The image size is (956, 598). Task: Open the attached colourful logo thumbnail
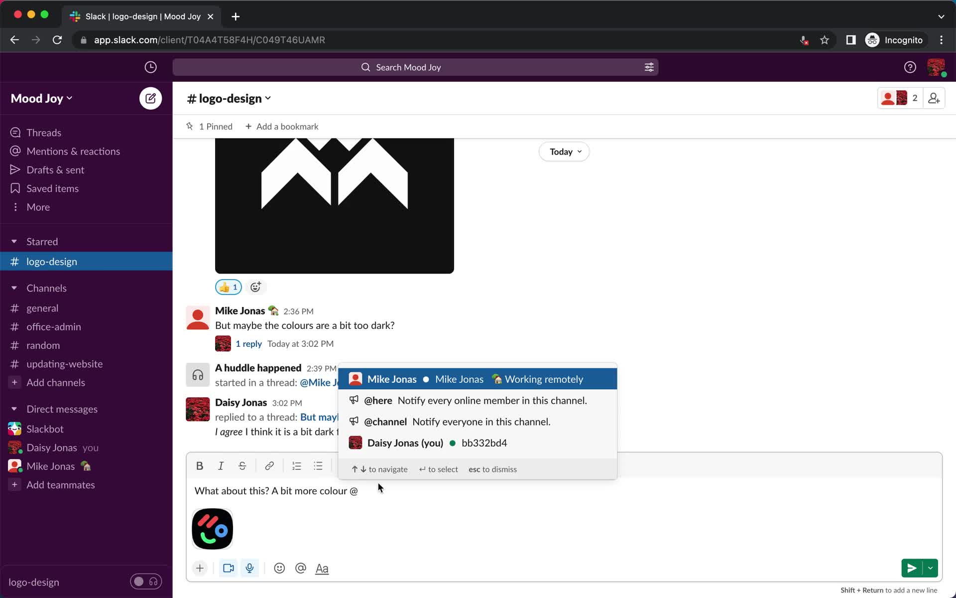pyautogui.click(x=213, y=529)
